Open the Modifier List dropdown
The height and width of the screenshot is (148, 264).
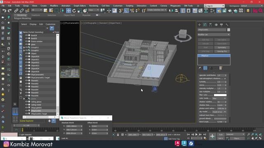[x=214, y=35]
